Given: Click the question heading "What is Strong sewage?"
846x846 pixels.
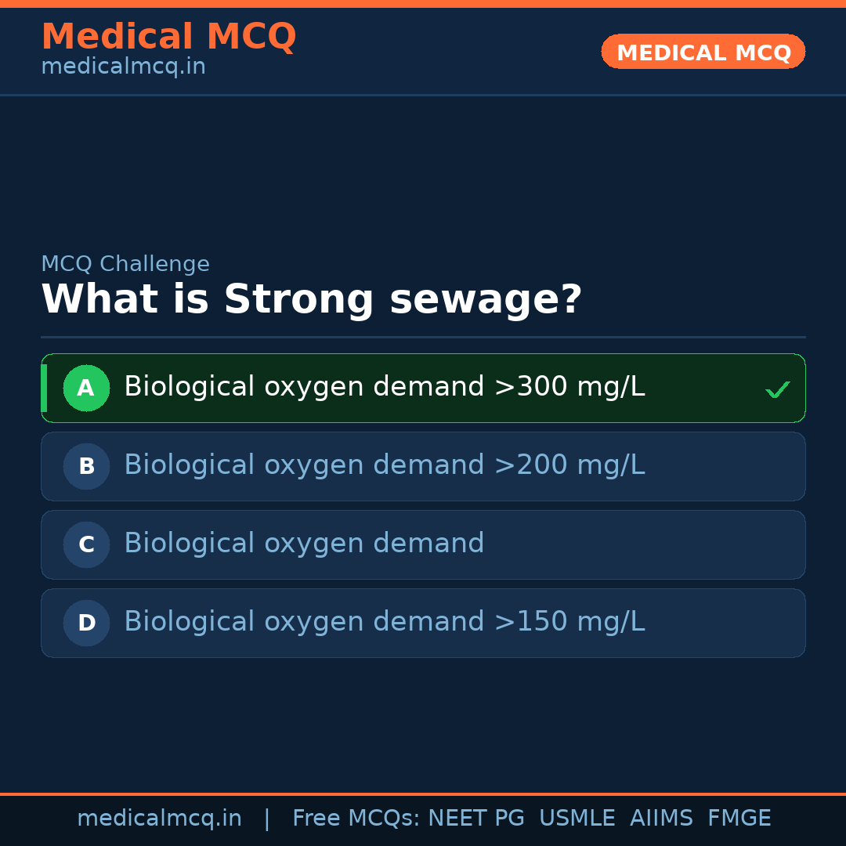Looking at the screenshot, I should pyautogui.click(x=311, y=300).
